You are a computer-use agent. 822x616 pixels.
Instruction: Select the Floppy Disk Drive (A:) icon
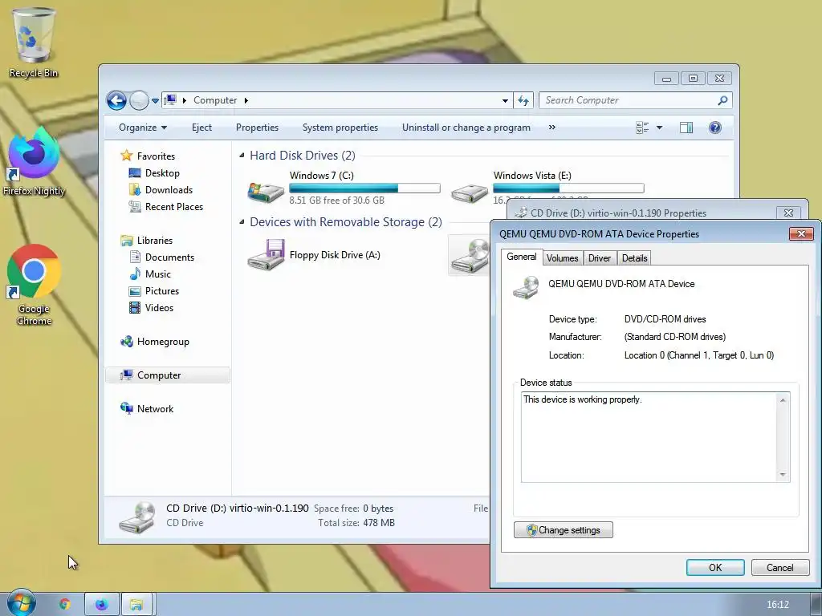[x=267, y=254]
